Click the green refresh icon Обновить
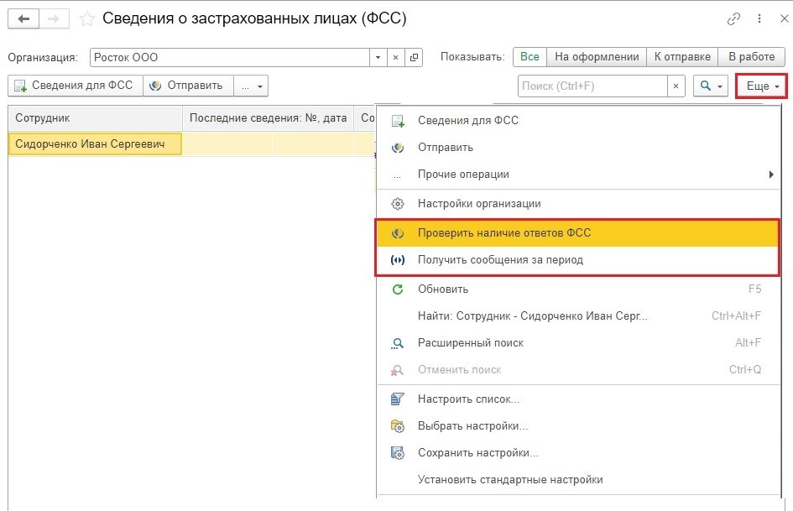The width and height of the screenshot is (793, 511). coord(398,289)
